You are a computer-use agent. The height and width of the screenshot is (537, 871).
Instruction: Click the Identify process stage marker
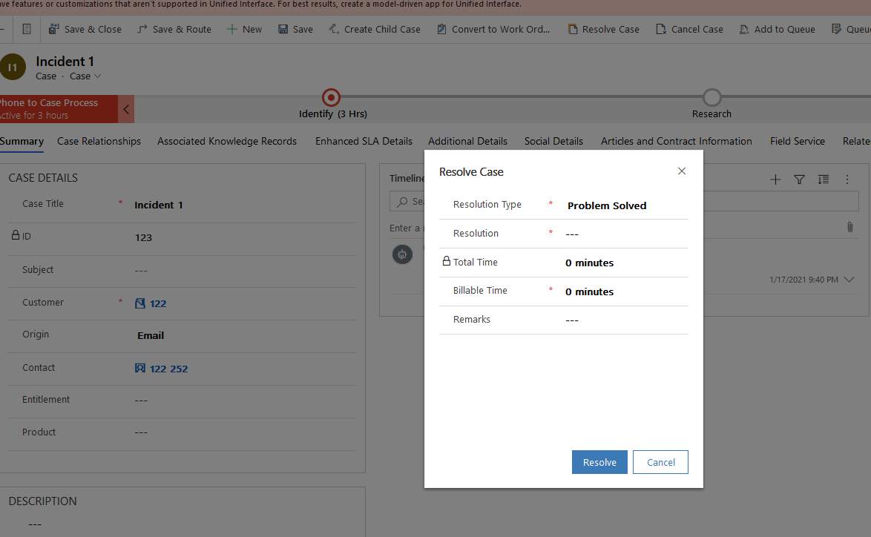pyautogui.click(x=332, y=97)
